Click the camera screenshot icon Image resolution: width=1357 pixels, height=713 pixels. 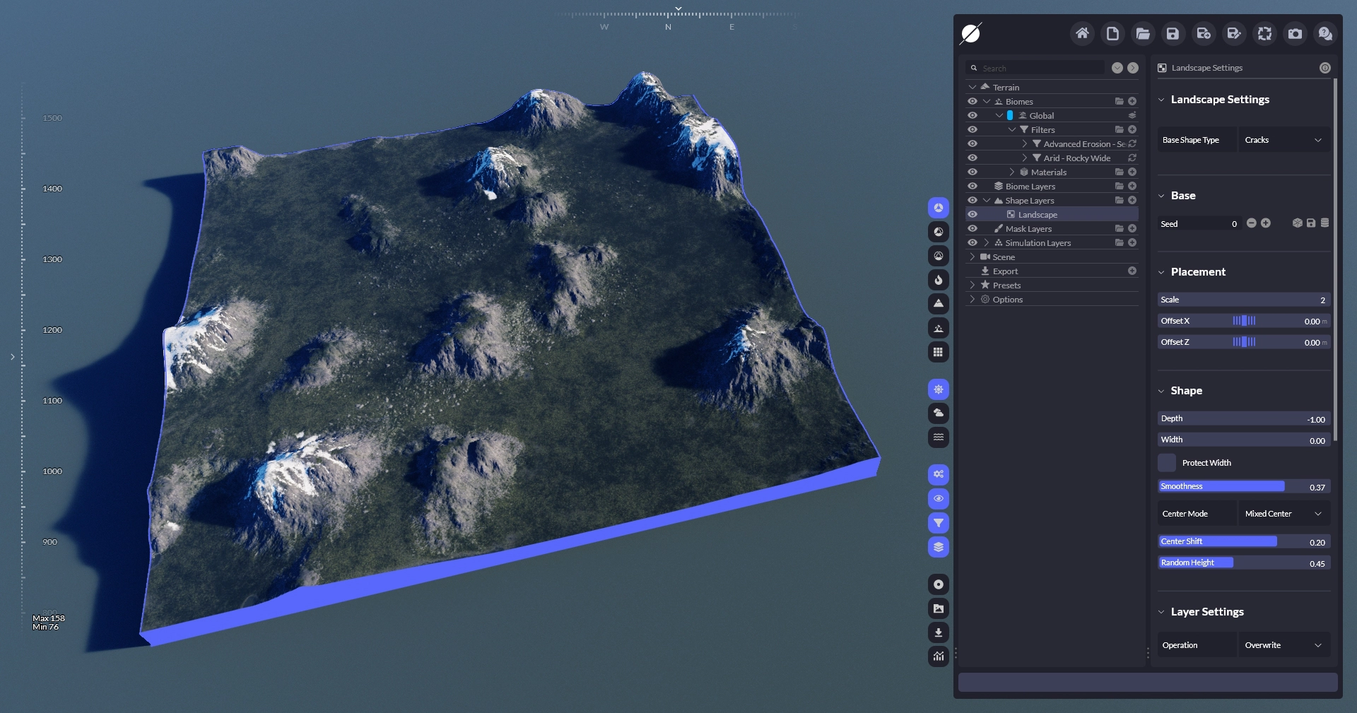pos(1295,33)
